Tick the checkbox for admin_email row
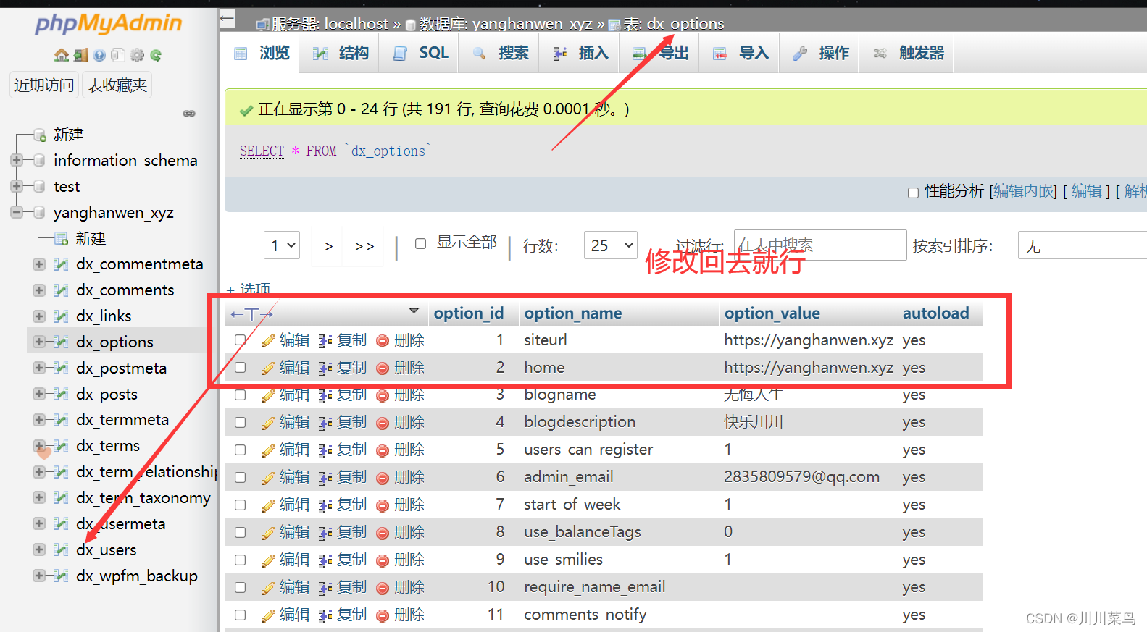This screenshot has width=1147, height=632. [x=241, y=478]
